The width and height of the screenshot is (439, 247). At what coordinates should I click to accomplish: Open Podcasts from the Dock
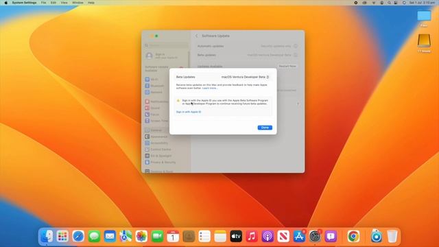tap(268, 236)
